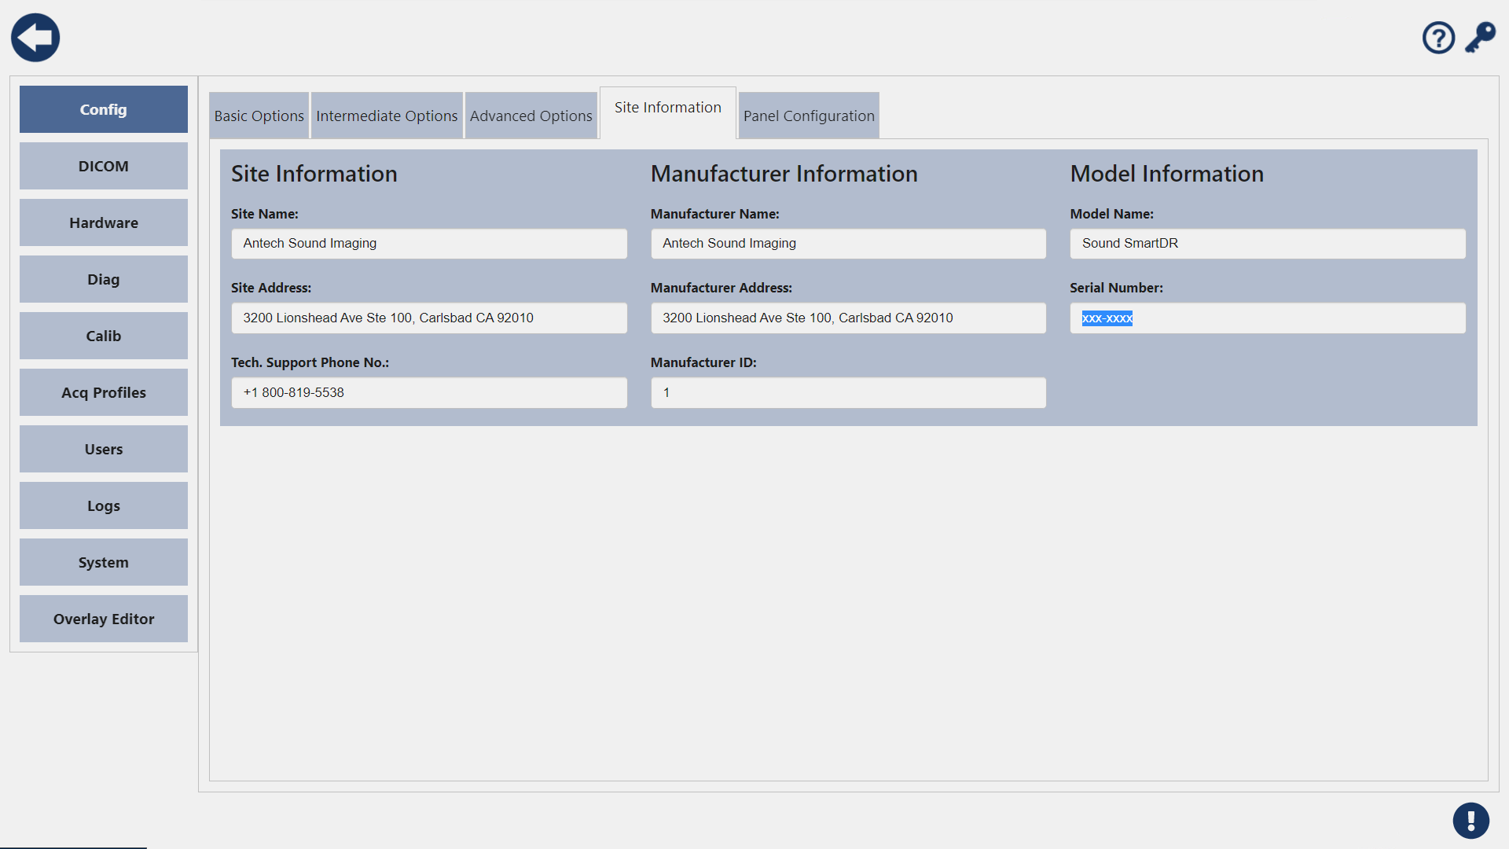This screenshot has height=849, width=1509.
Task: Click the Serial Number: label
Action: [x=1117, y=288]
